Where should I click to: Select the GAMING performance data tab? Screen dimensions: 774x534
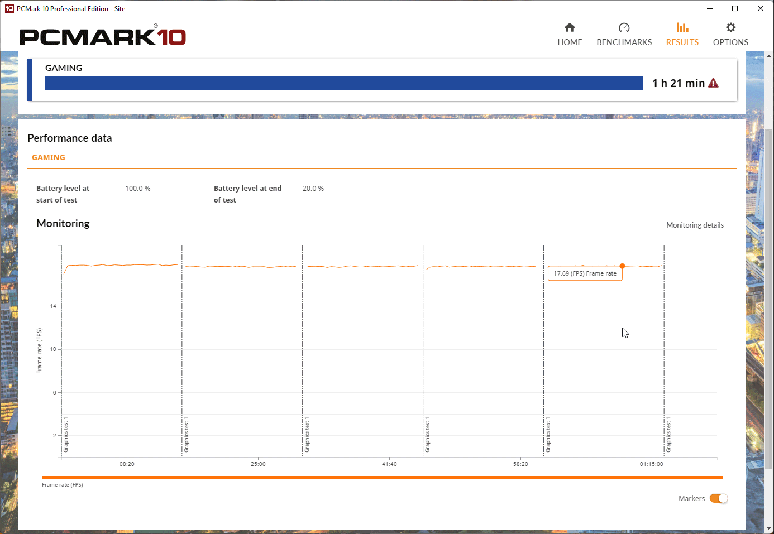49,157
